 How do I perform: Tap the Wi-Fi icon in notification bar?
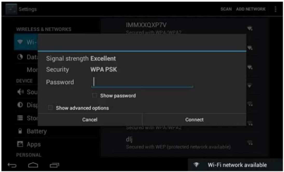point(196,165)
